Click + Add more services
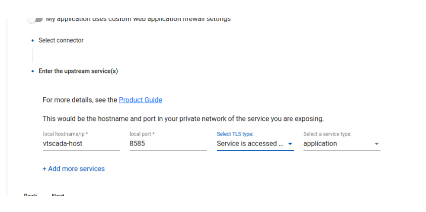 (74, 169)
